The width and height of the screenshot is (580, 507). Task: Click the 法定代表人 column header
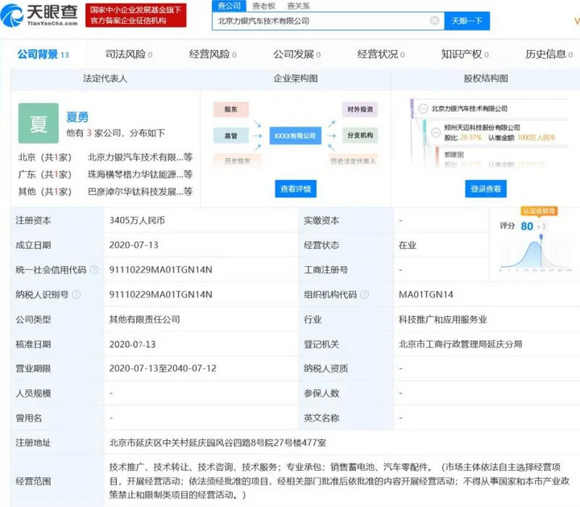[x=105, y=78]
